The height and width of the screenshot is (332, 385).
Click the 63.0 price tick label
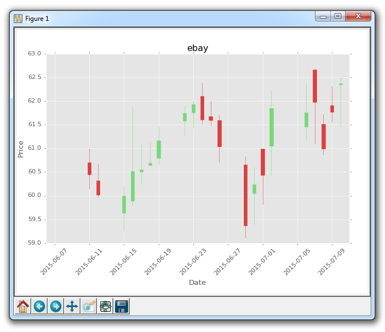tap(35, 54)
